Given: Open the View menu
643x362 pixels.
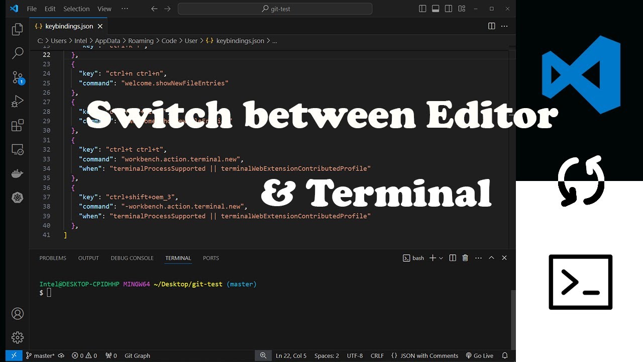Looking at the screenshot, I should pos(104,9).
